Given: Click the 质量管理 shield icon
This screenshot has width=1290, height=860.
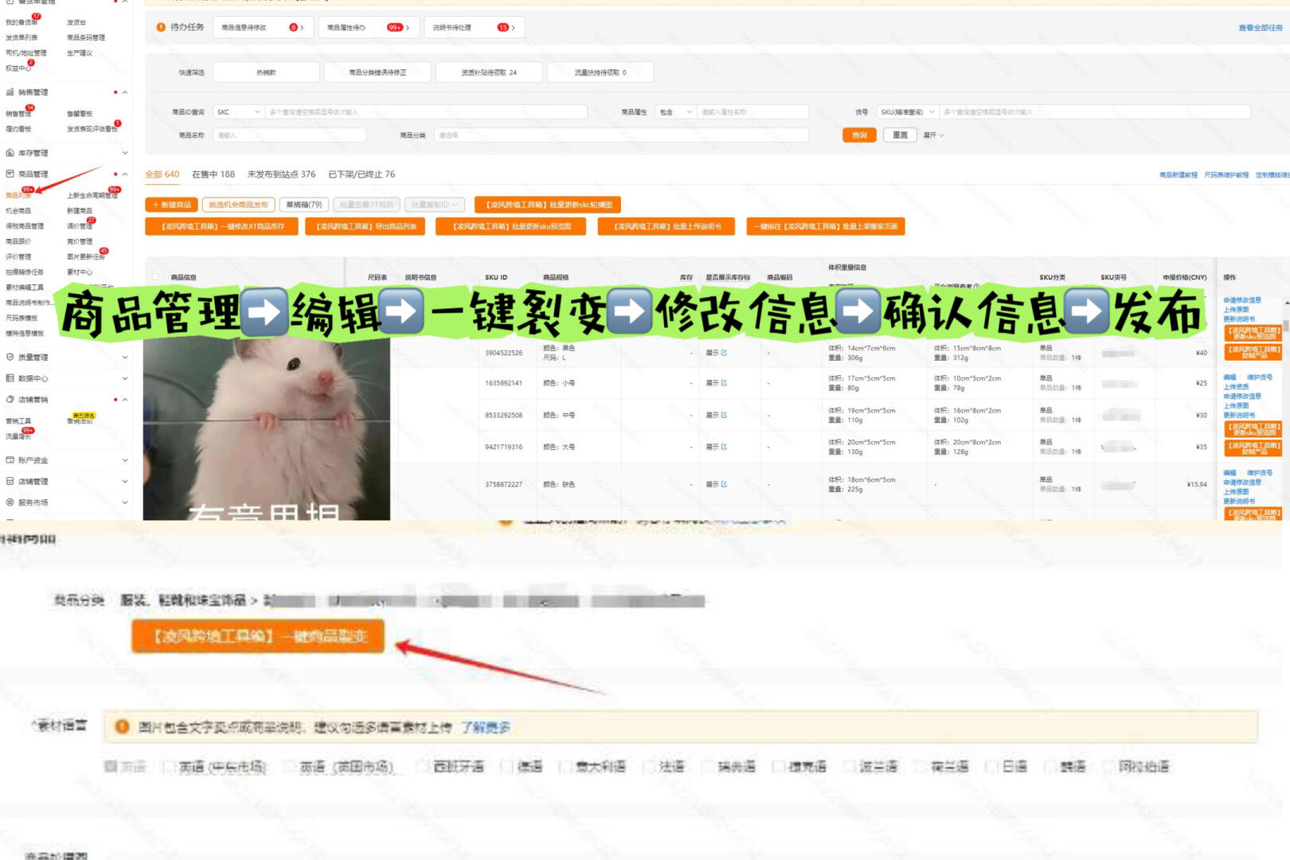Looking at the screenshot, I should 10,357.
